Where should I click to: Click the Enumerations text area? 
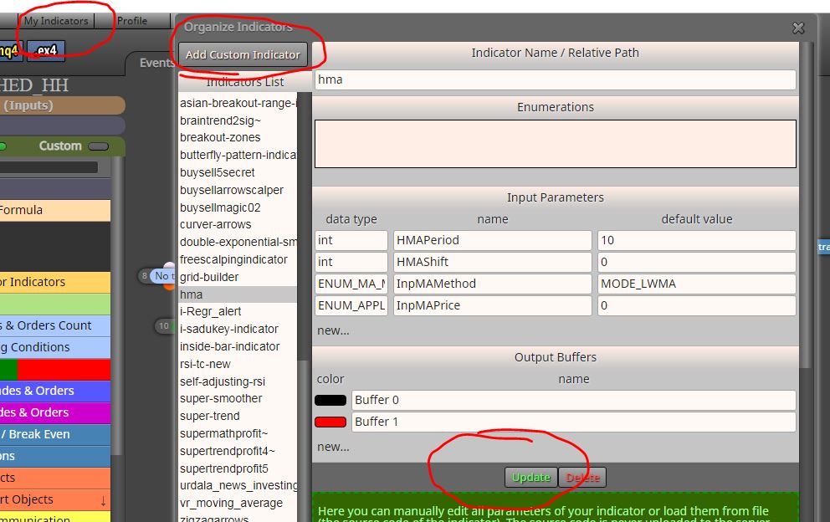pos(556,144)
